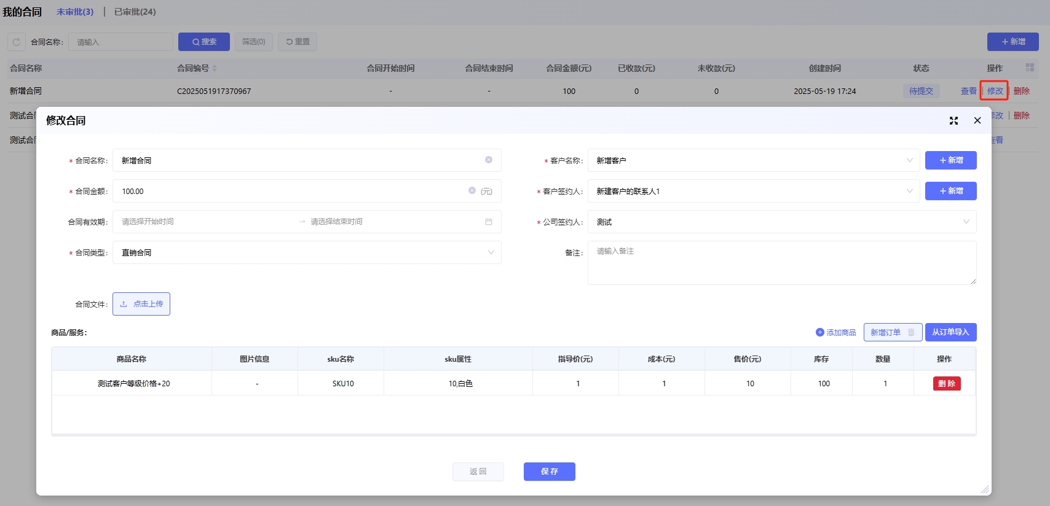Screen dimensions: 1050x506
Task: Expand the 客户名称 dropdown
Action: 909,160
